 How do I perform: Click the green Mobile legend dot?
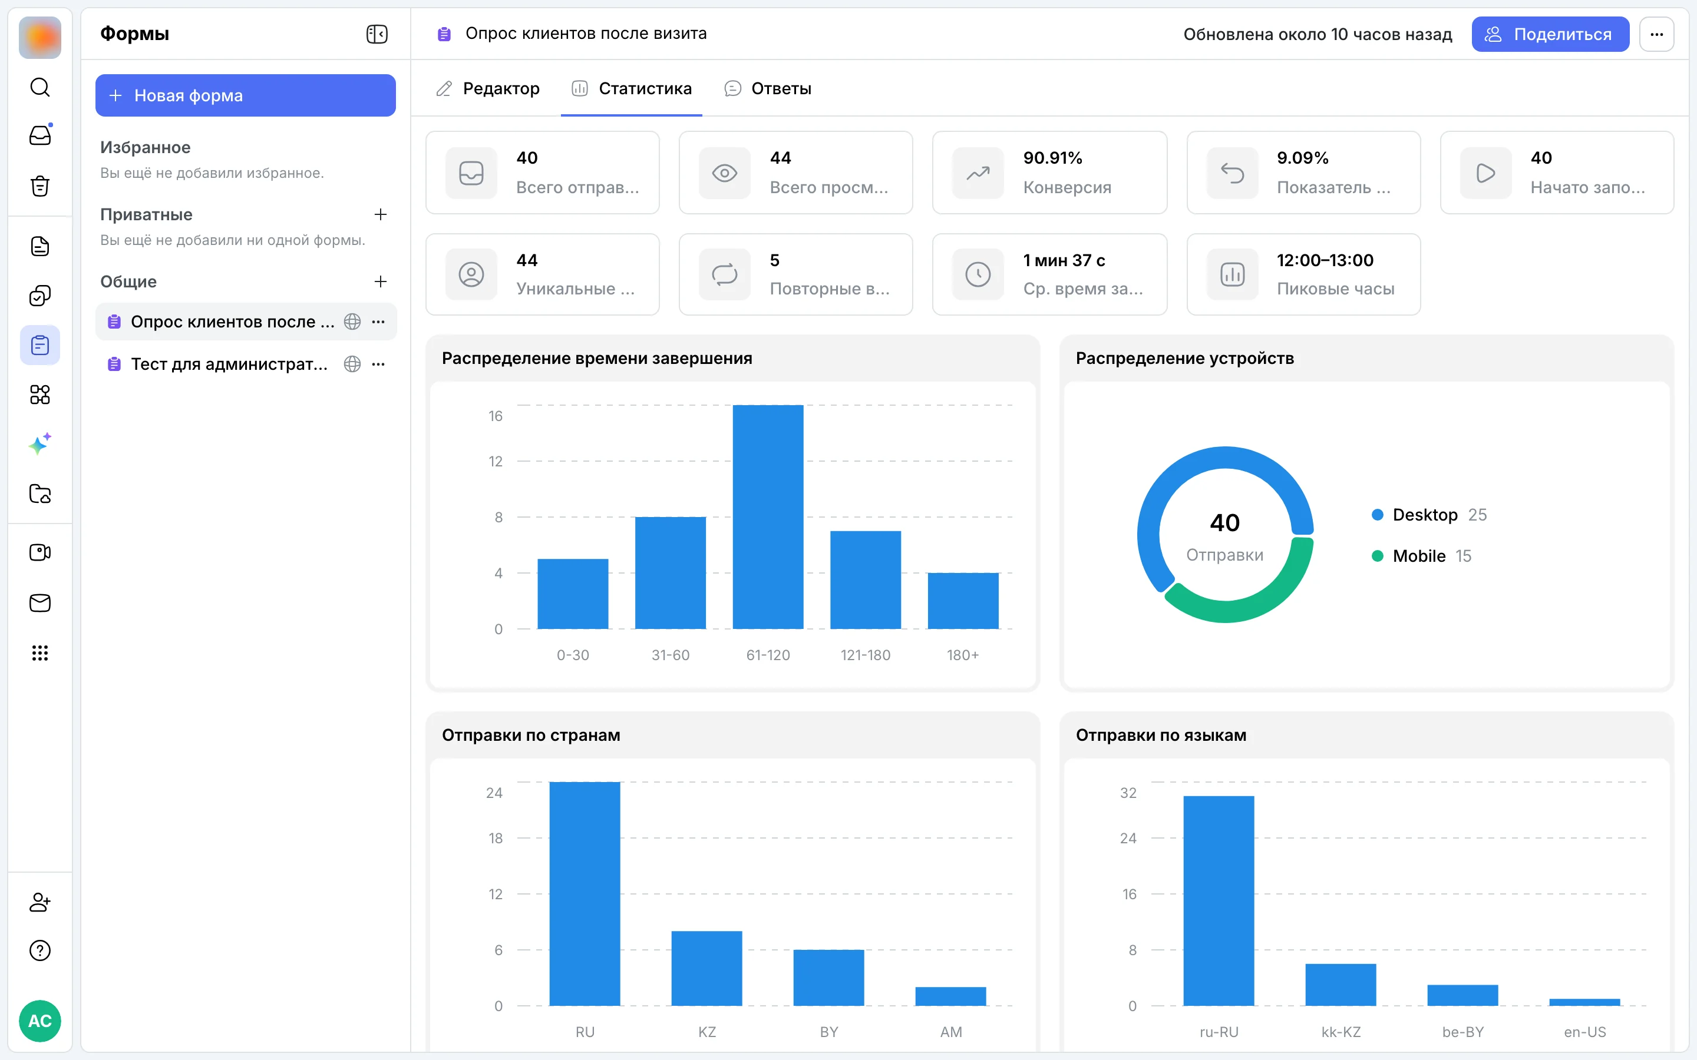[x=1377, y=556]
